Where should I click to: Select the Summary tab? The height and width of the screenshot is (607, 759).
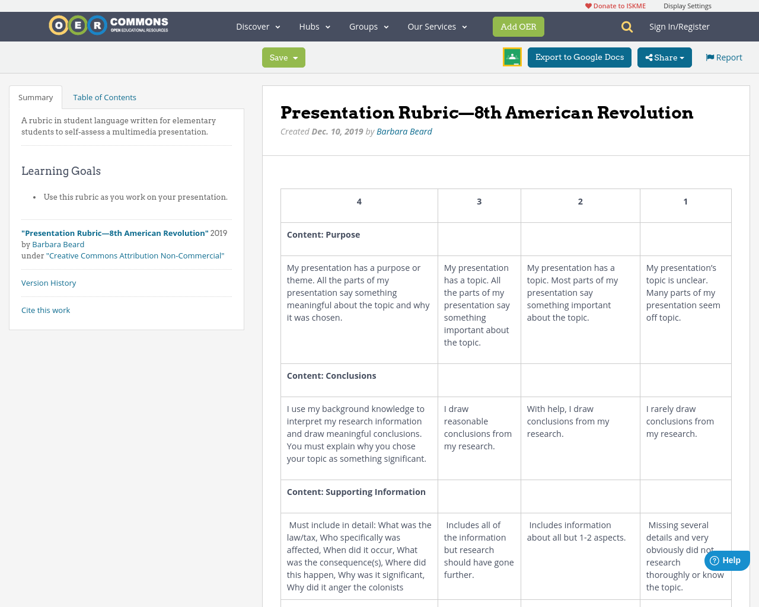[x=35, y=97]
